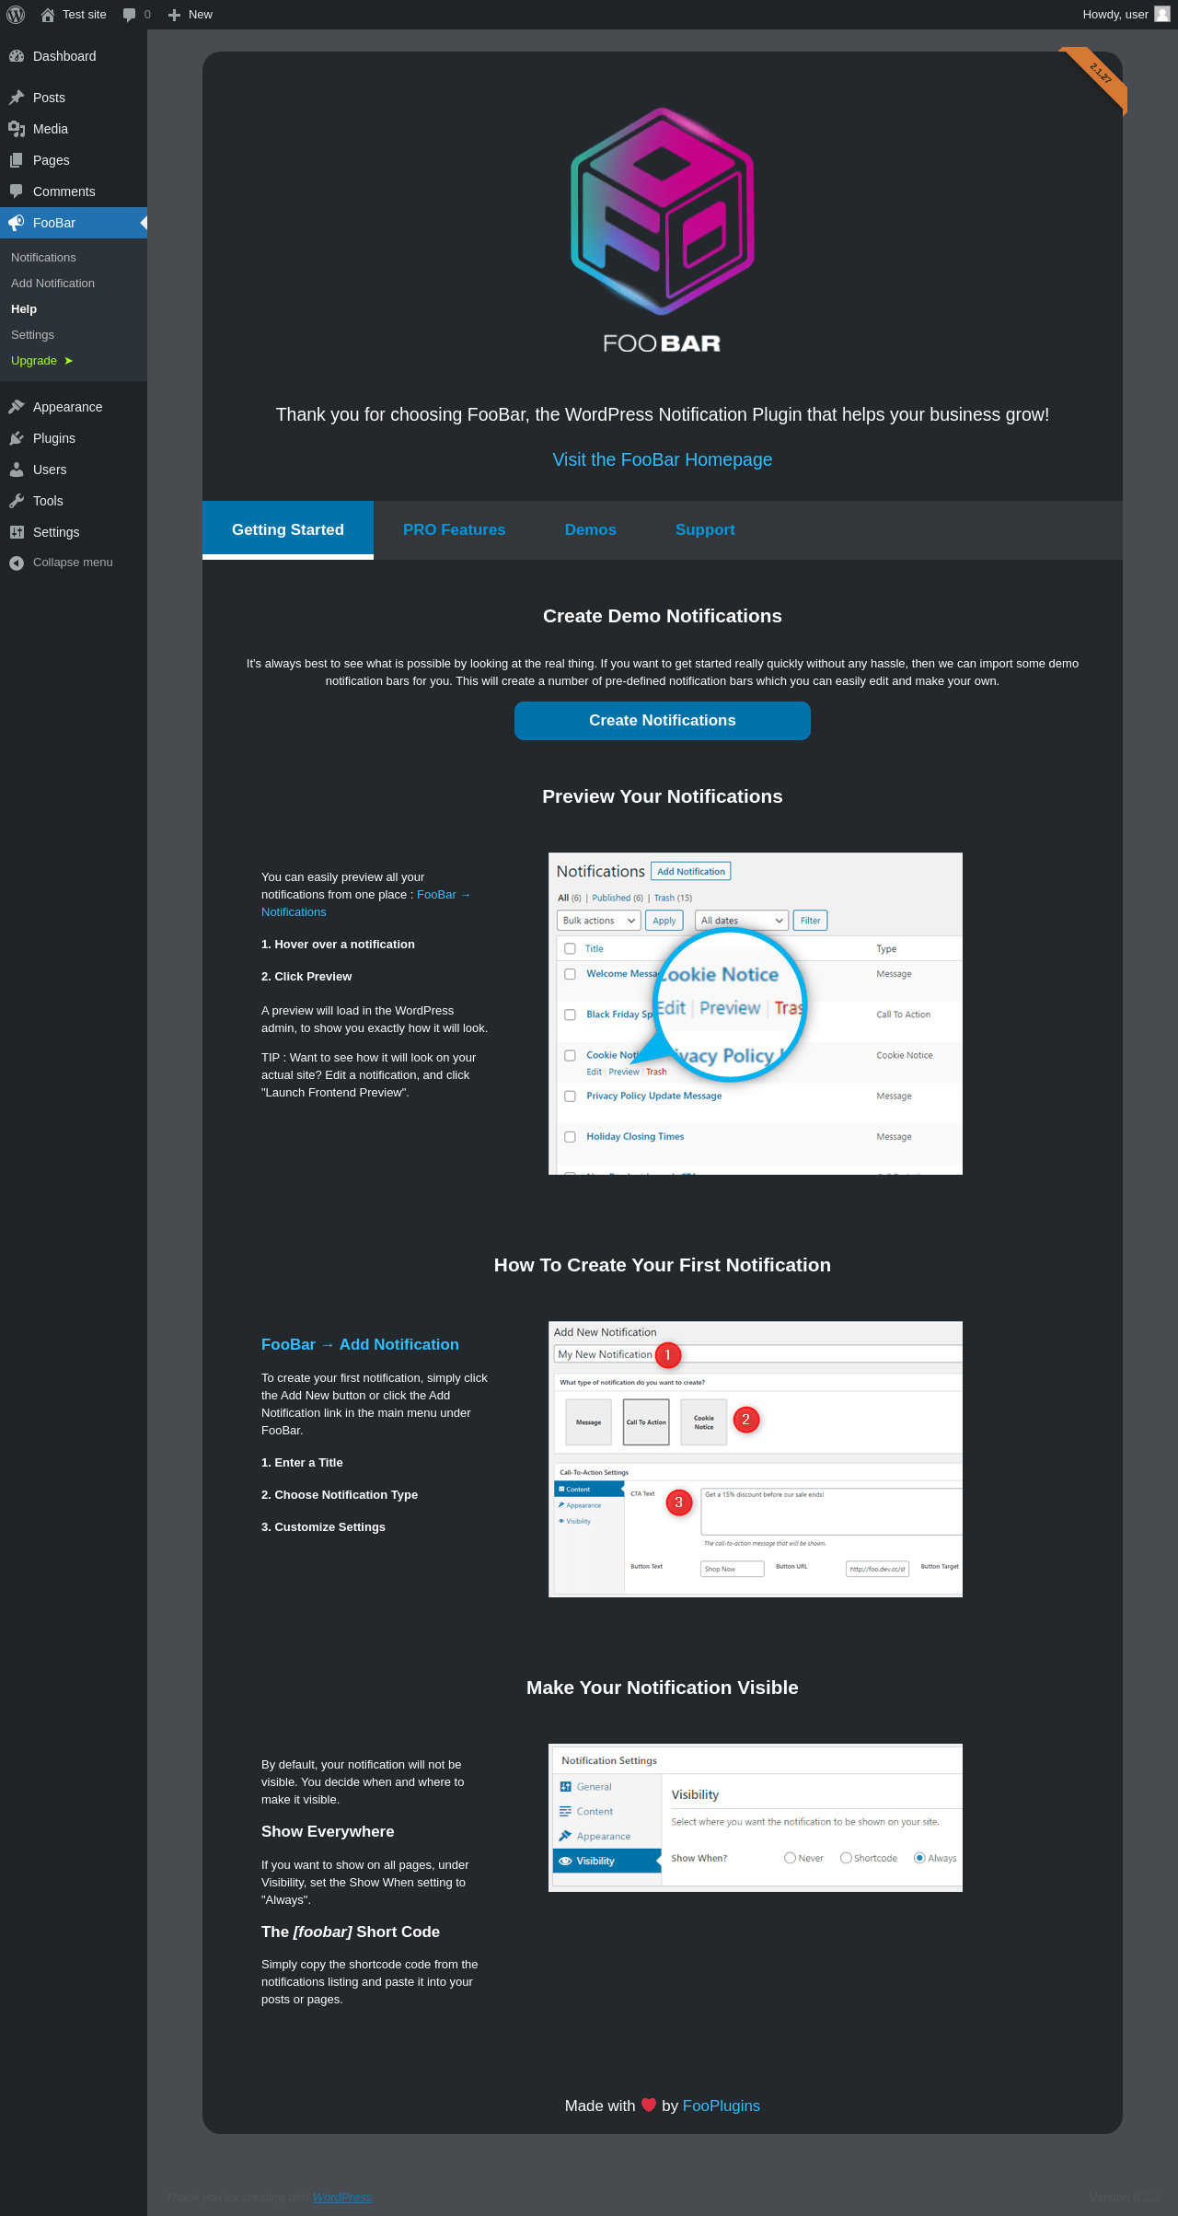Click the Tools wrench icon
The height and width of the screenshot is (2216, 1178).
(x=17, y=501)
